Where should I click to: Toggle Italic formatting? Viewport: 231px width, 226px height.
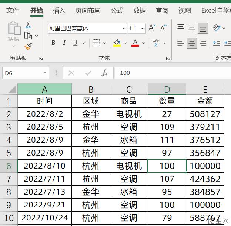click(64, 43)
